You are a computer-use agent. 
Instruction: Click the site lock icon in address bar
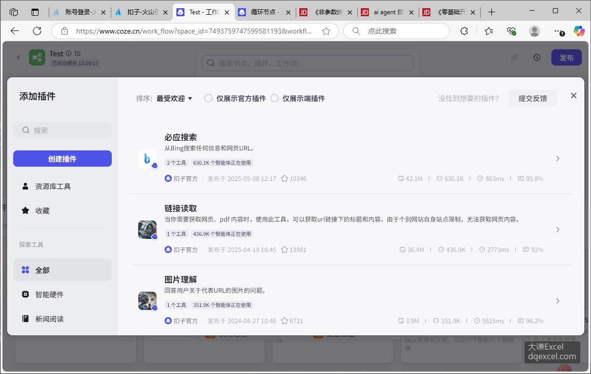pyautogui.click(x=65, y=31)
